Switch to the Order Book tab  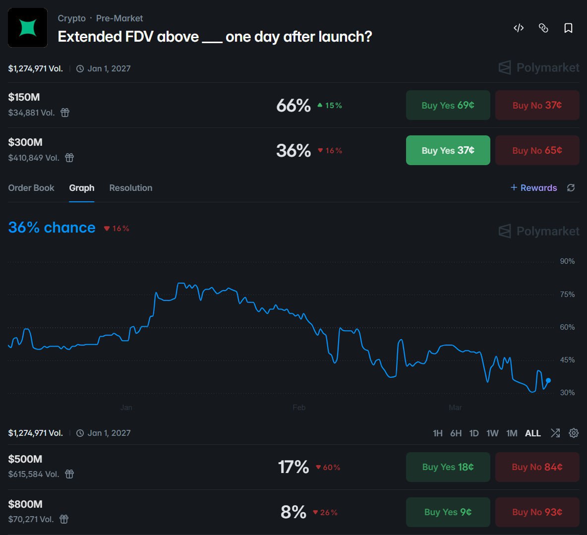[31, 188]
